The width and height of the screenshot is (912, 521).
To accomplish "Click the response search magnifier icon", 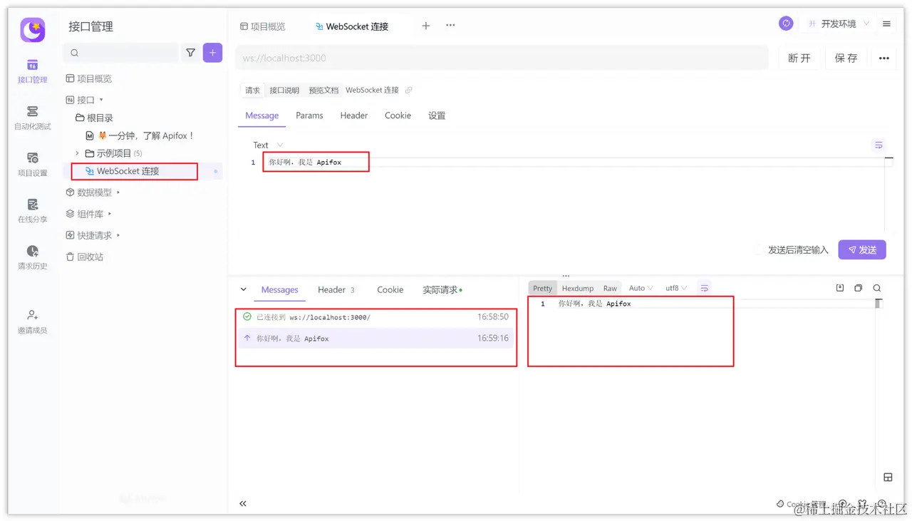I will [877, 288].
